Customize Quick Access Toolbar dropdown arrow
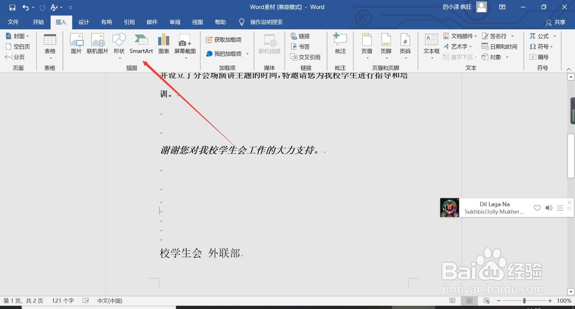The width and height of the screenshot is (575, 309). tap(70, 7)
